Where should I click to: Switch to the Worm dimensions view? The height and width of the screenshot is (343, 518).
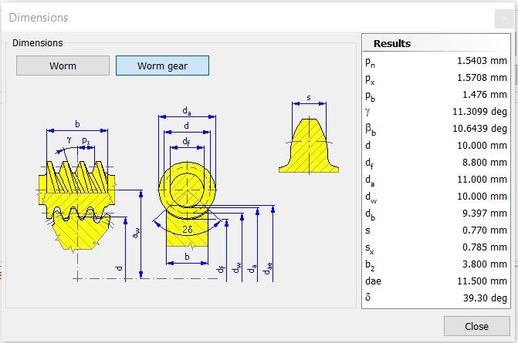click(63, 66)
